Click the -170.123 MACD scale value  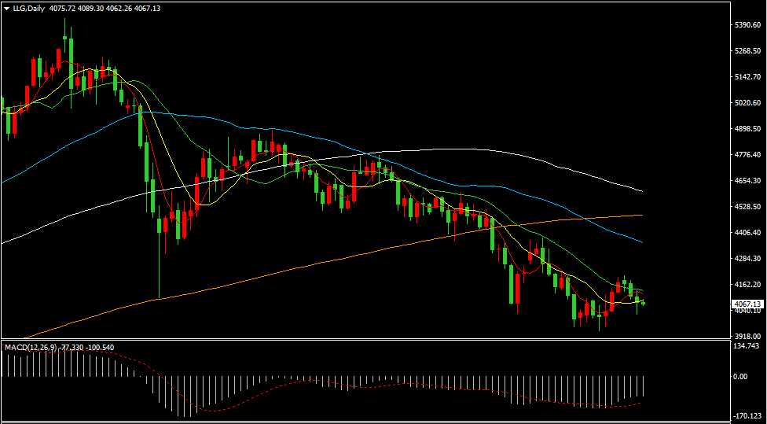(746, 415)
